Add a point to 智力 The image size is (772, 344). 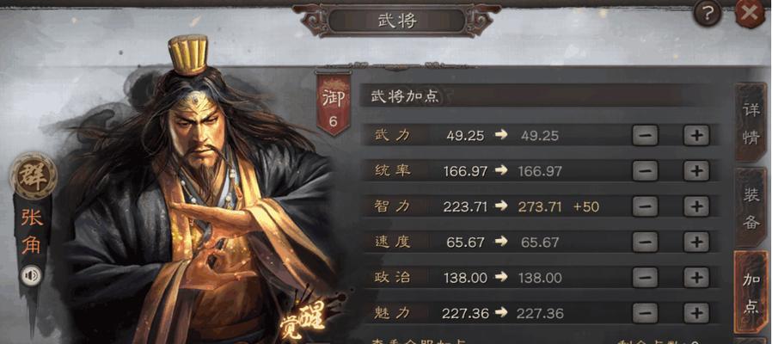pyautogui.click(x=696, y=206)
